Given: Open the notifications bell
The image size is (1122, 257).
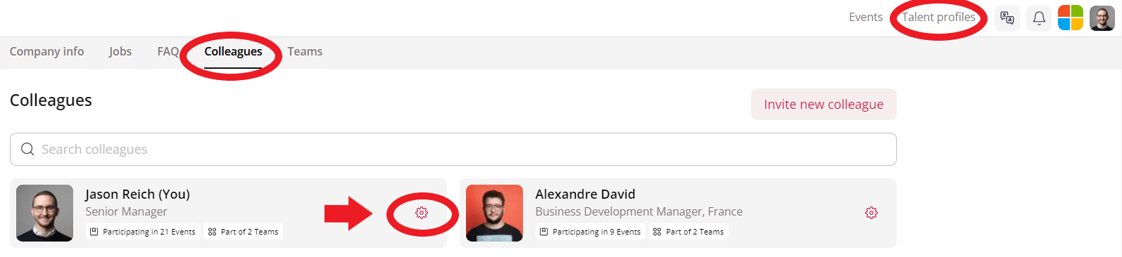Looking at the screenshot, I should [1039, 18].
